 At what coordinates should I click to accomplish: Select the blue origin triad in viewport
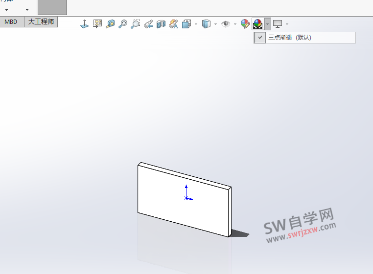pos(188,193)
